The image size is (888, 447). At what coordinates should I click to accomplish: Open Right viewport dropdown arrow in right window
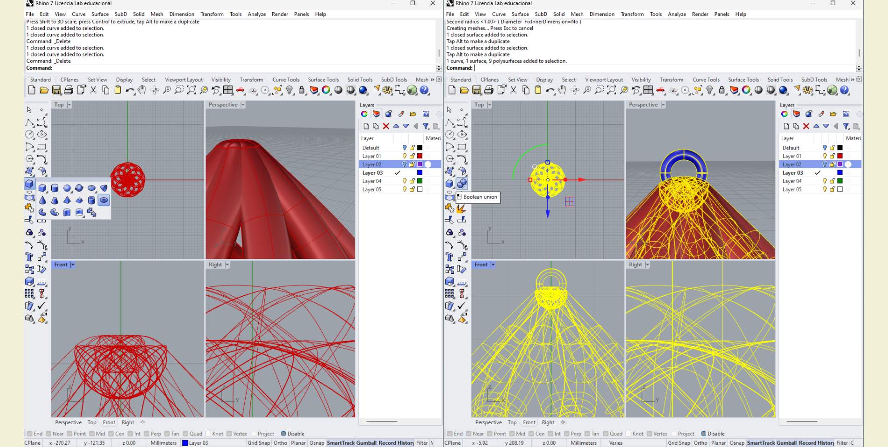[647, 264]
